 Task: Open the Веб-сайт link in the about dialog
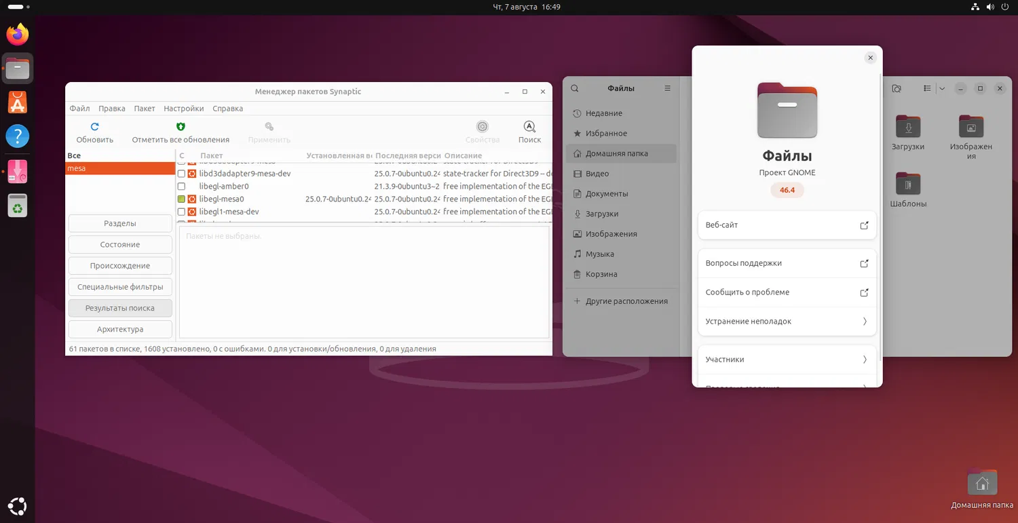(x=787, y=225)
